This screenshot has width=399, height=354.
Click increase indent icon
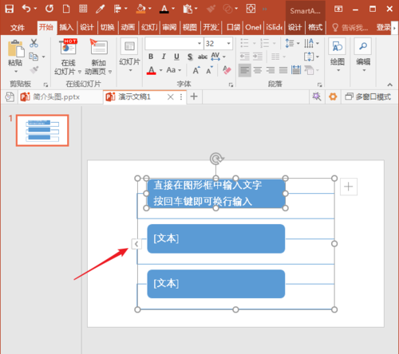click(258, 57)
